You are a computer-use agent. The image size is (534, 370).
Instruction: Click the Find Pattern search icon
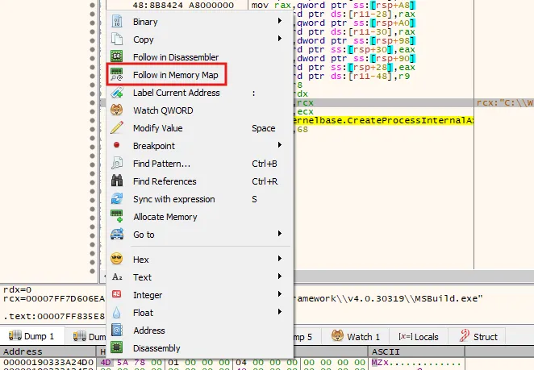pos(117,164)
